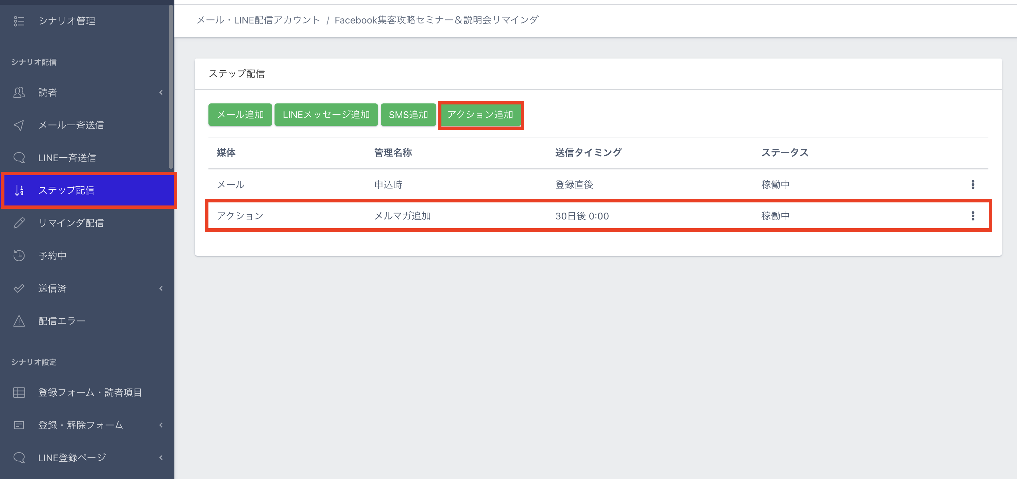The height and width of the screenshot is (479, 1017).
Task: Click メール・LINE配信アカウント breadcrumb link
Action: tap(258, 20)
